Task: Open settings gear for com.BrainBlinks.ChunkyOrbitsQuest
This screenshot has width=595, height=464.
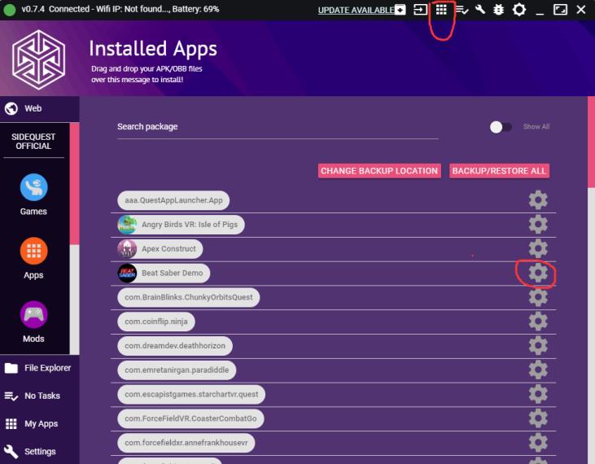Action: click(538, 297)
